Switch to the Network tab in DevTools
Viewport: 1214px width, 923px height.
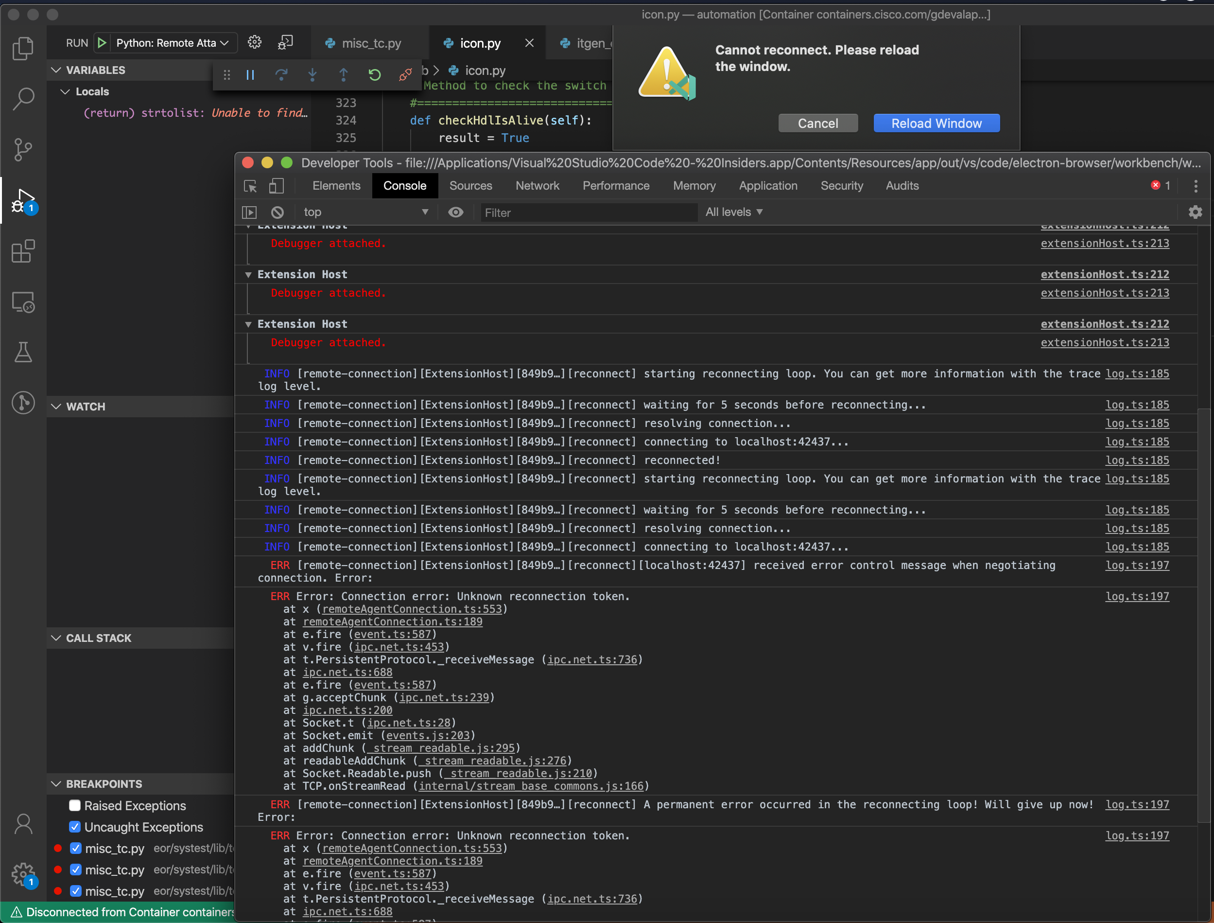537,186
